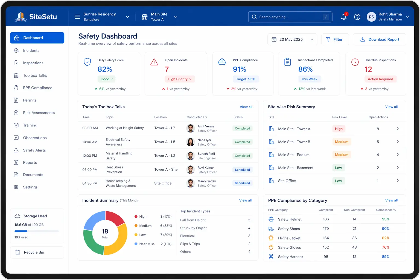Click the RS user avatar

tap(371, 17)
